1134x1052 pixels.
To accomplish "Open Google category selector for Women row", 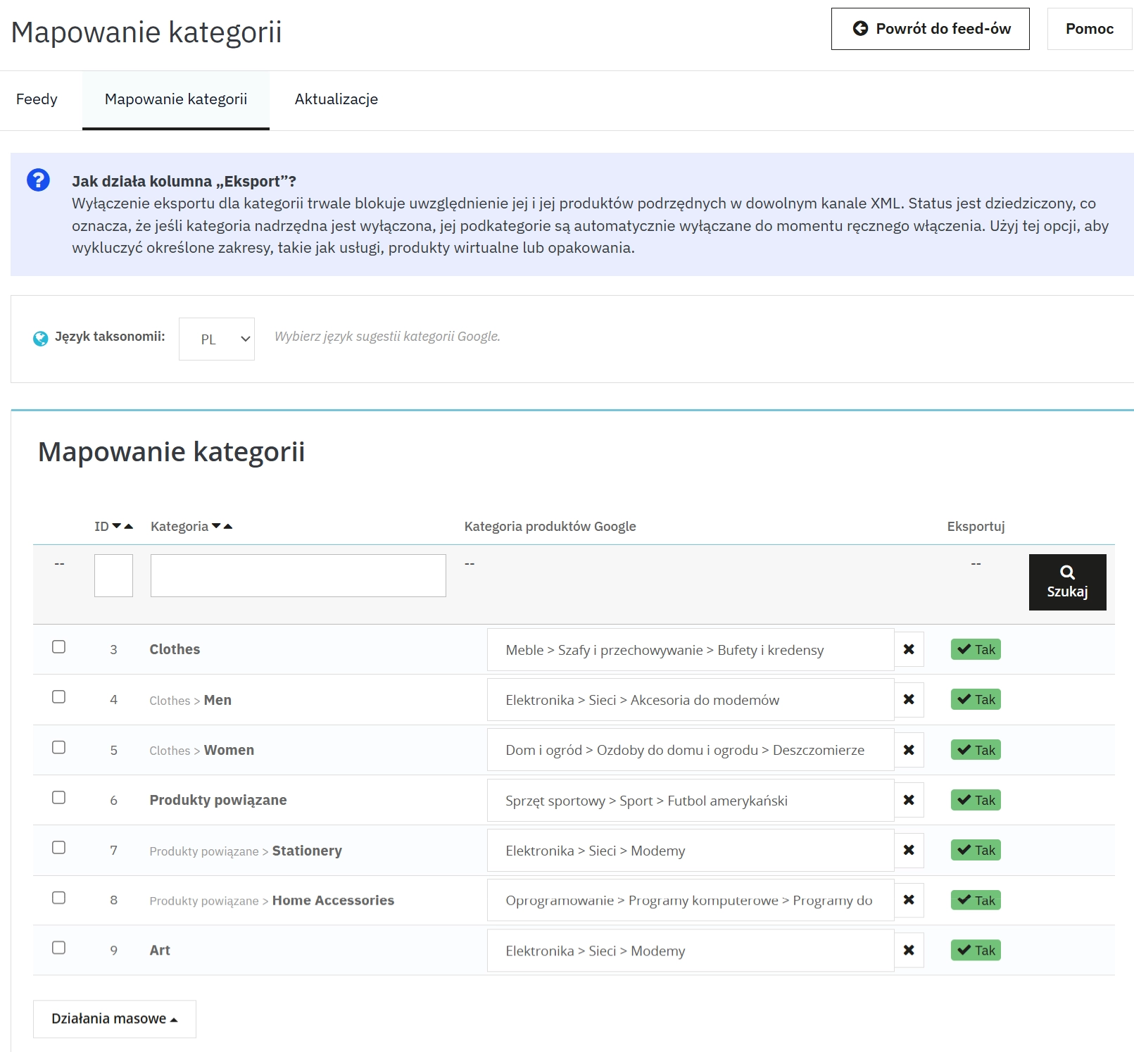I will [x=690, y=750].
